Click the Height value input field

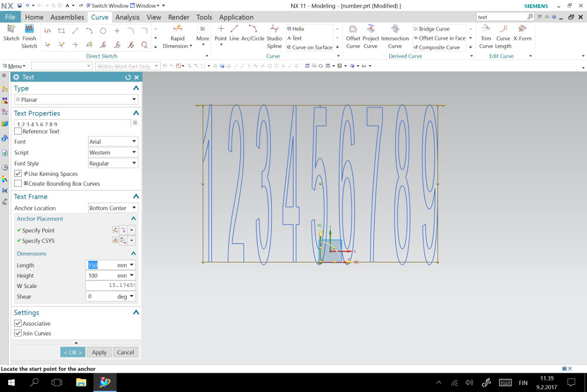(x=101, y=276)
